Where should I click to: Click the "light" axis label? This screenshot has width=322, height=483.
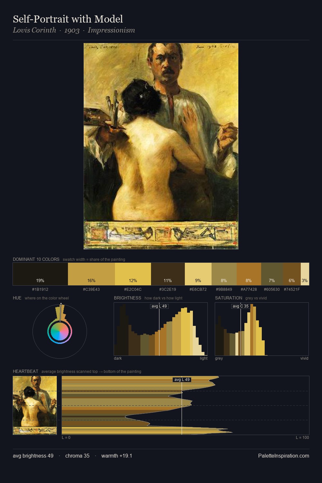(204, 358)
